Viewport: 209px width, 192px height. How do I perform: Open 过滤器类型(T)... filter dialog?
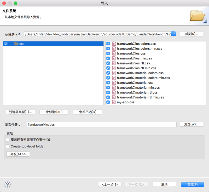pos(20,112)
